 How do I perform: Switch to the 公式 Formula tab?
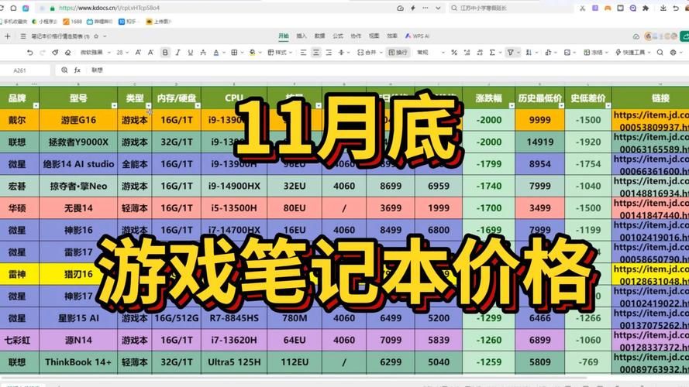click(x=338, y=36)
